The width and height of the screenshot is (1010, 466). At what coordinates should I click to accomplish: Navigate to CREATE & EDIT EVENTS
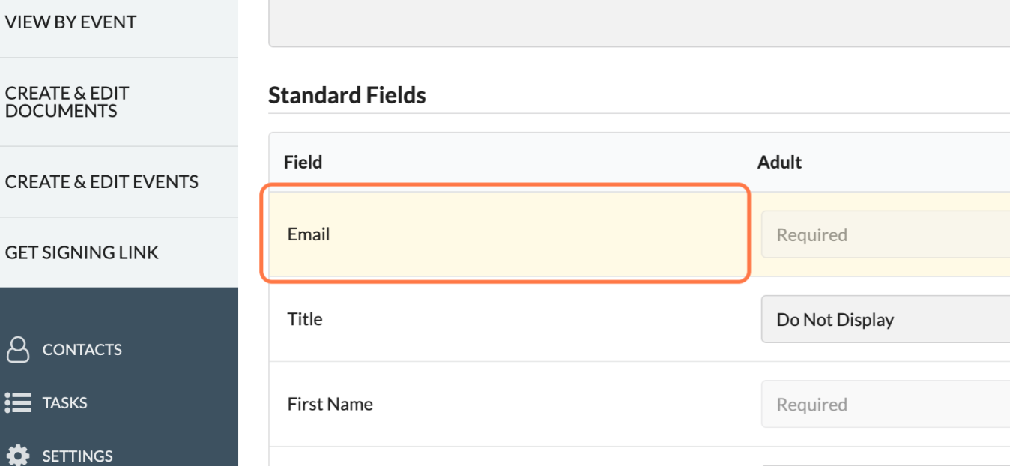click(x=101, y=182)
